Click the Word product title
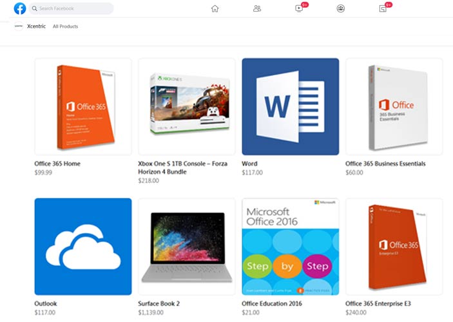 pos(249,164)
